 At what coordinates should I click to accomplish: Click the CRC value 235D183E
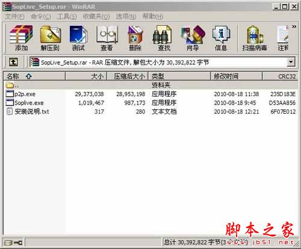283,94
